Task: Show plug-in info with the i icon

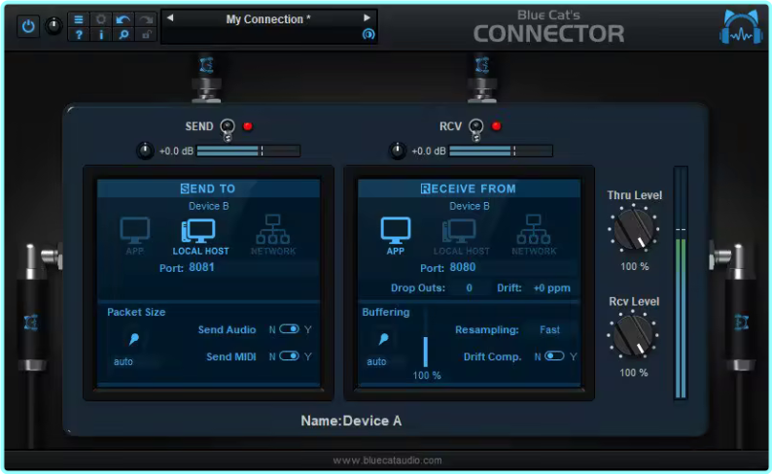Action: click(101, 34)
